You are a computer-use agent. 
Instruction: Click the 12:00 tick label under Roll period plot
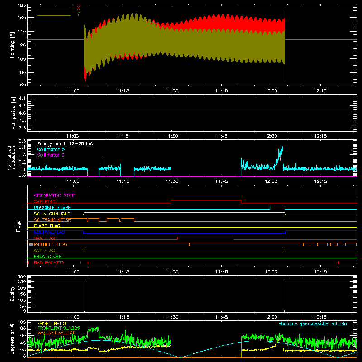[x=271, y=136]
